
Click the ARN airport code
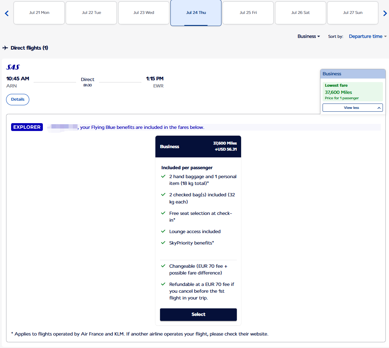click(11, 86)
